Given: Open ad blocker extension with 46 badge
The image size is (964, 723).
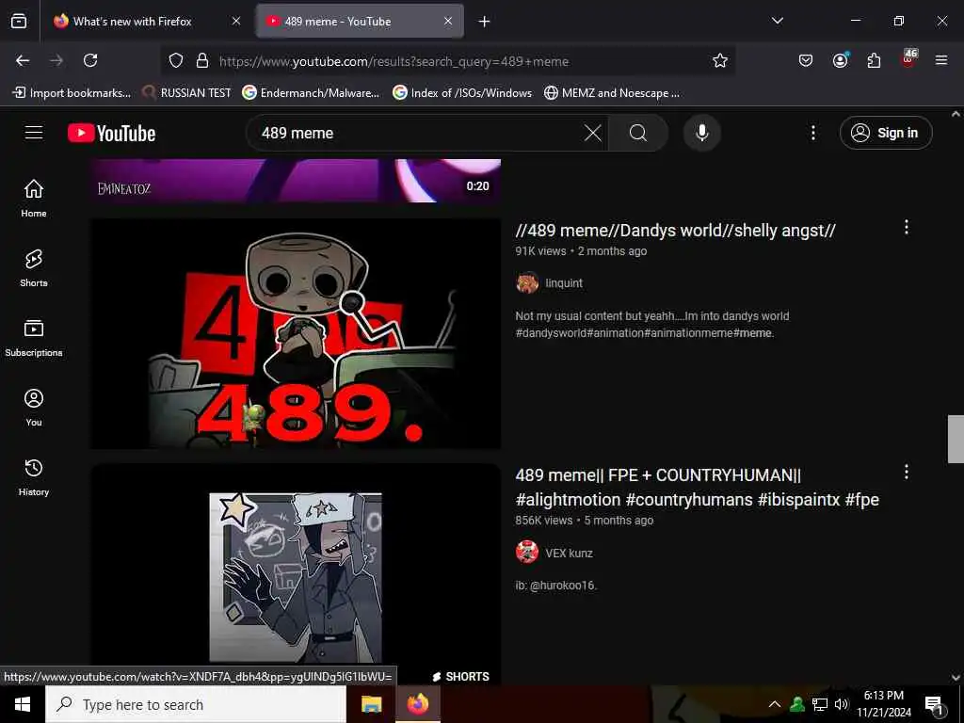Looking at the screenshot, I should [908, 59].
